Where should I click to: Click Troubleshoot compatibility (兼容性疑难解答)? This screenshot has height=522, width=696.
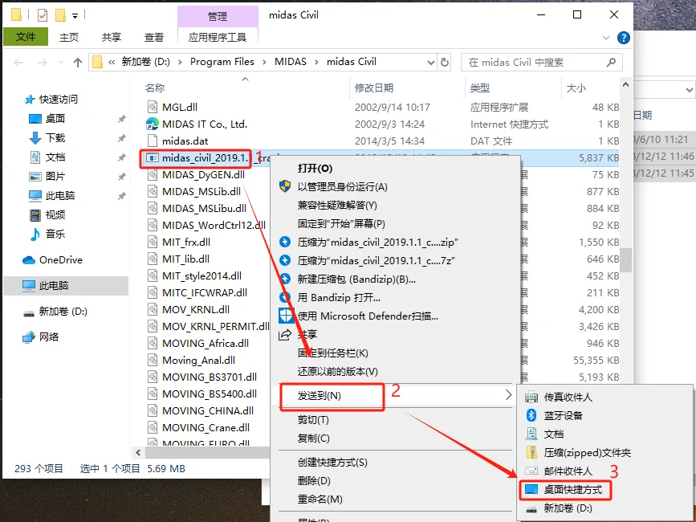[x=337, y=205]
